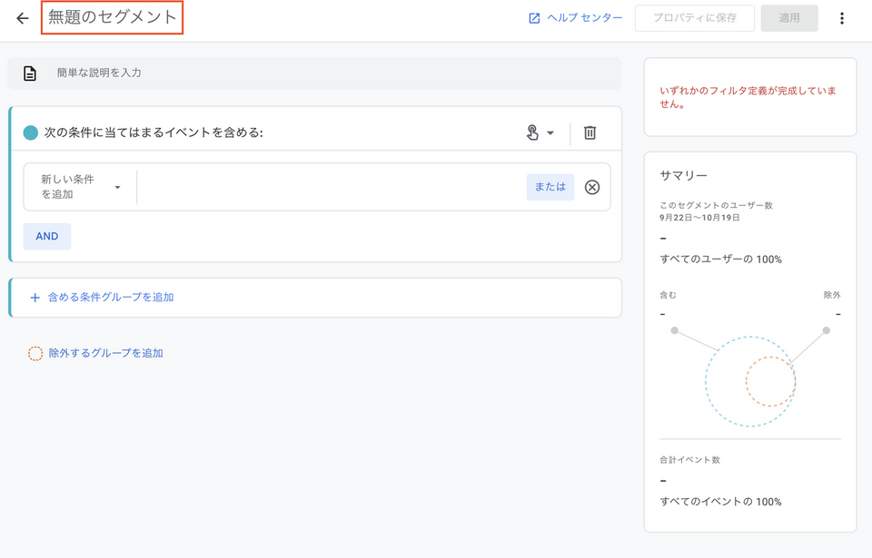
Task: Click the document icon beside the description field
Action: point(30,73)
